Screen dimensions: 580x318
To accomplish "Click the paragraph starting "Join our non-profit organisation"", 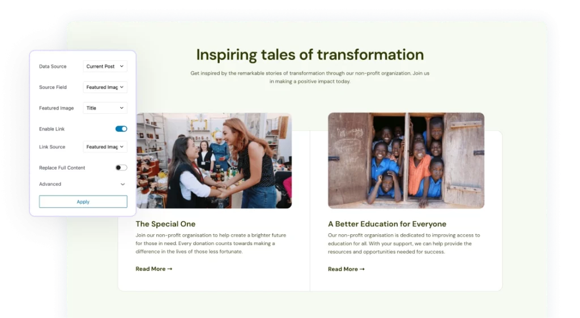I will [211, 243].
